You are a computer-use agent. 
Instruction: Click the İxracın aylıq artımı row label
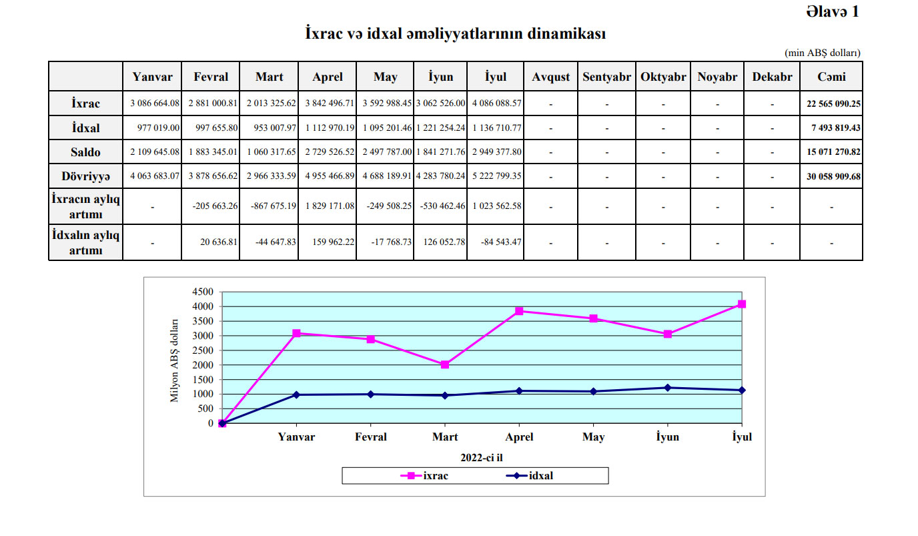click(x=85, y=206)
